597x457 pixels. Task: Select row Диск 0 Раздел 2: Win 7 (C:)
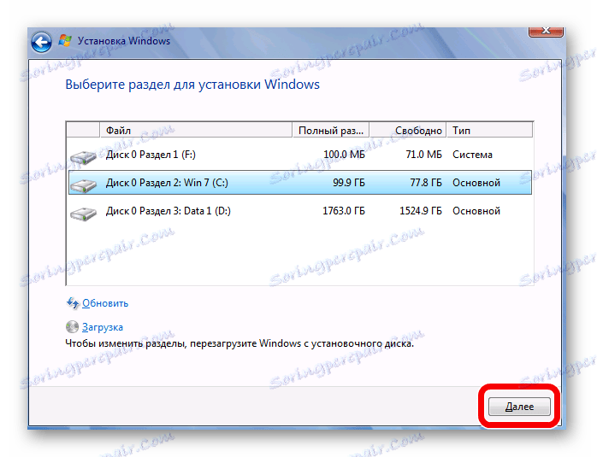(300, 183)
